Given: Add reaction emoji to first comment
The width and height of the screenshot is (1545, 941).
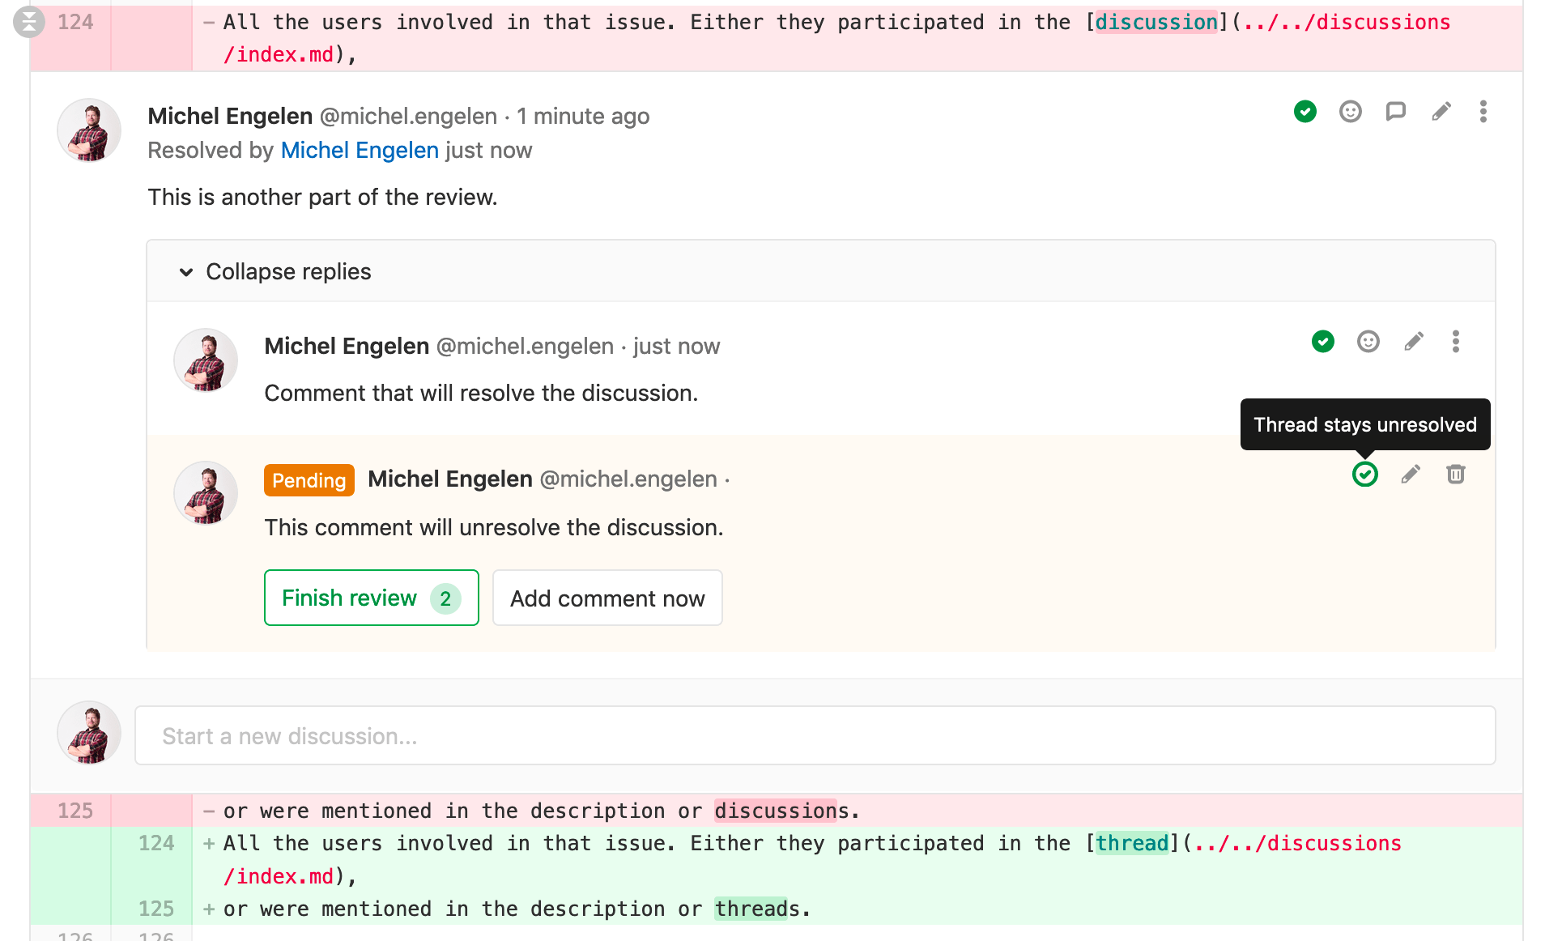Looking at the screenshot, I should 1350,112.
